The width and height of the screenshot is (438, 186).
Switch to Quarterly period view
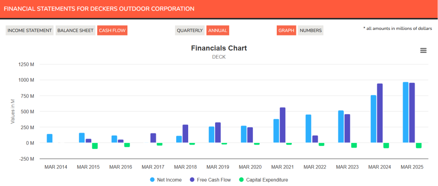coord(189,30)
